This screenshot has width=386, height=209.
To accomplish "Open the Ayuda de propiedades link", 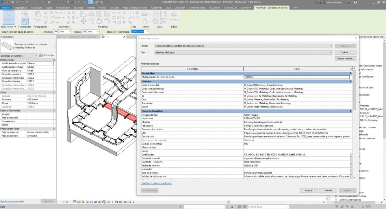I will point(12,201).
